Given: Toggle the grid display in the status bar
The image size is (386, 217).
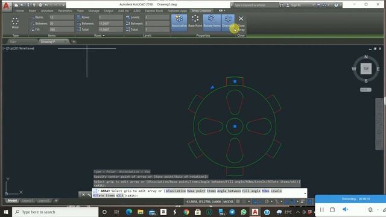Looking at the screenshot, I should point(238,201).
